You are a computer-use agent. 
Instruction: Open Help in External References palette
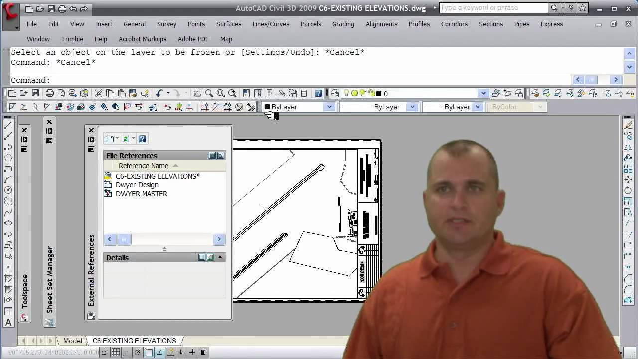point(142,139)
